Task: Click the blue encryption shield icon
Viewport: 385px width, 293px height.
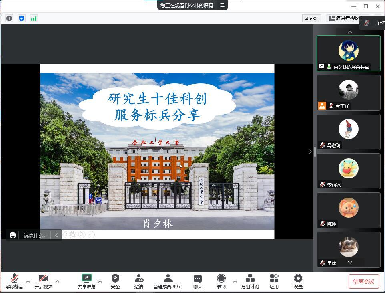Action: click(22, 18)
